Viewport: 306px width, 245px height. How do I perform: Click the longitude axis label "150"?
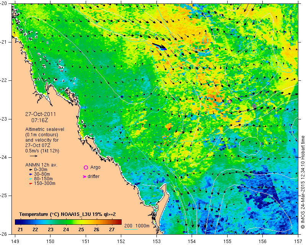[x=50, y=242]
